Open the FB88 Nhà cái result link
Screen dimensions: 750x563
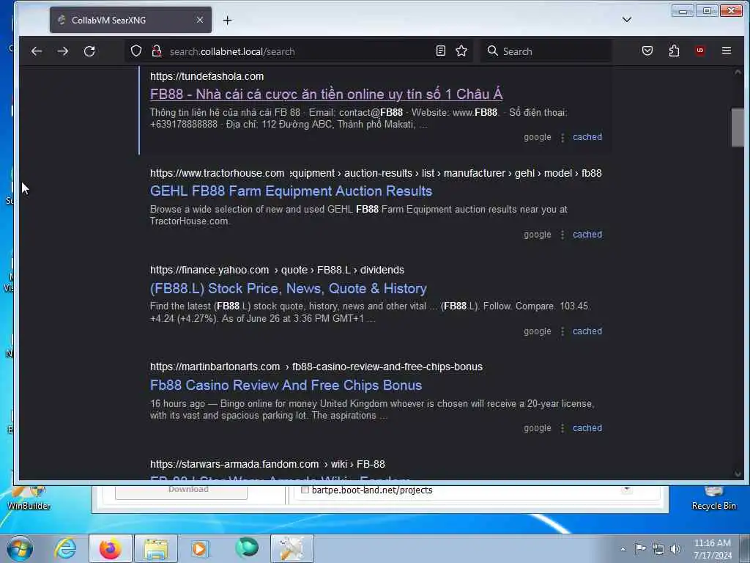click(326, 95)
